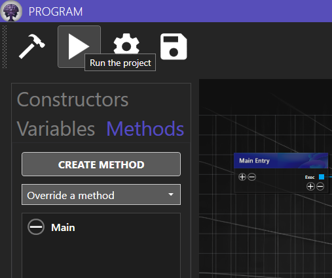Screen dimensions: 332x278
Task: Click the CREATE METHOD button
Action: [x=101, y=164]
